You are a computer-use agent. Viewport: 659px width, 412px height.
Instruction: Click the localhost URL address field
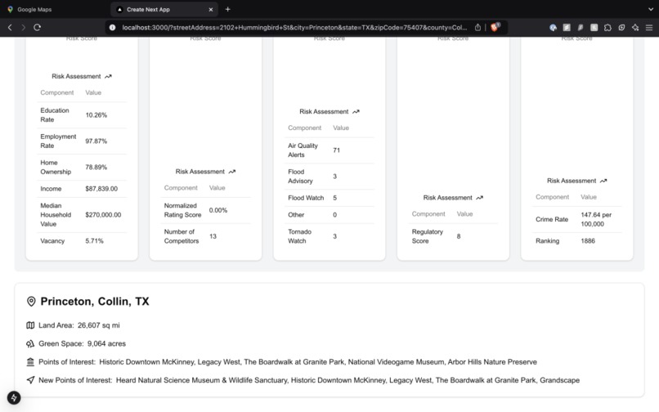[x=294, y=27]
